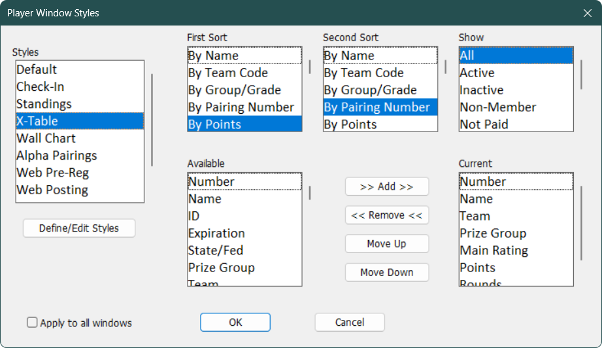Click the Move Down button

386,273
